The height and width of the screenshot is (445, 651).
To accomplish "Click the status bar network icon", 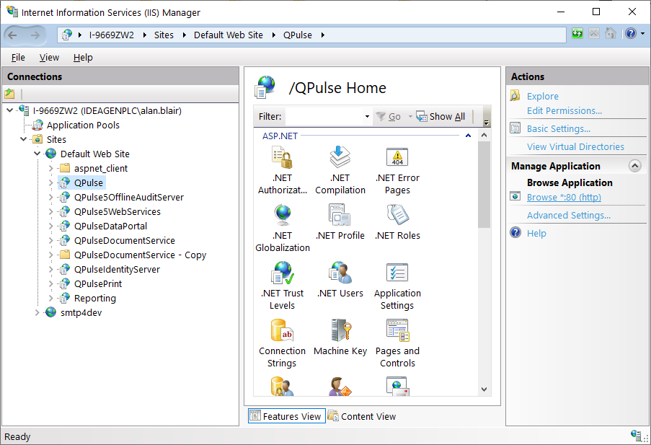I will click(x=637, y=436).
